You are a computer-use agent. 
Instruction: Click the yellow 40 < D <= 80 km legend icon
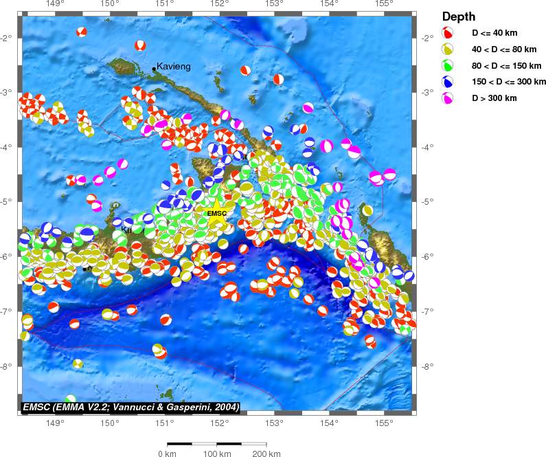click(448, 49)
